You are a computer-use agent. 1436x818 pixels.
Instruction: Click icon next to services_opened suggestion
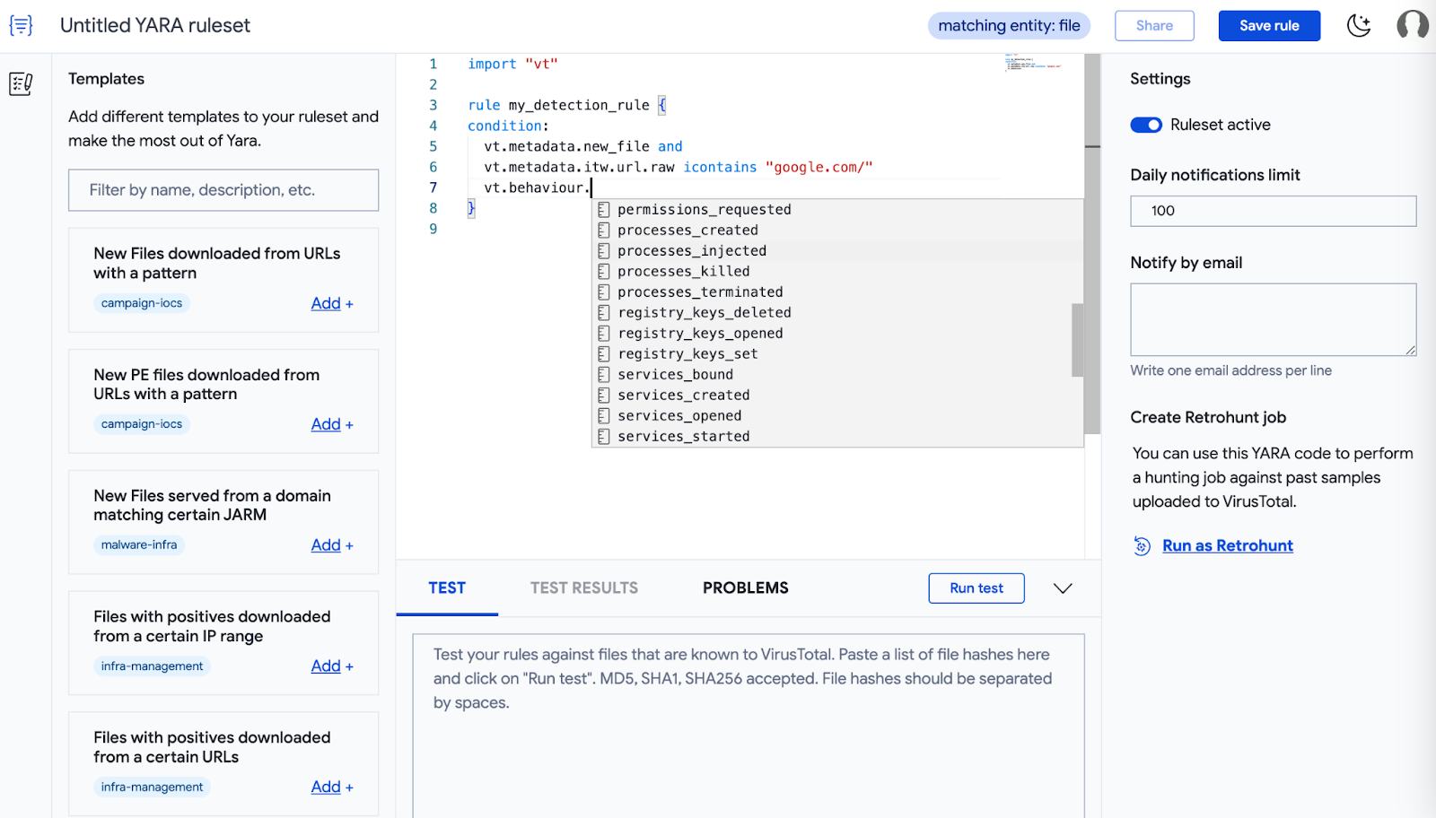604,416
